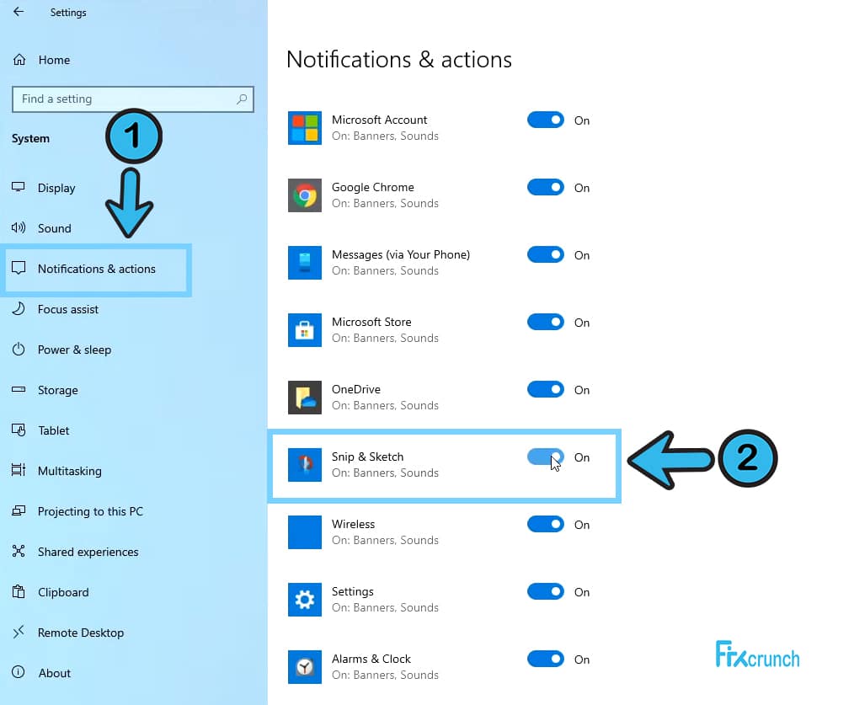Screen dimensions: 854x705
Task: Click the Shared experiences icon
Action: (19, 552)
